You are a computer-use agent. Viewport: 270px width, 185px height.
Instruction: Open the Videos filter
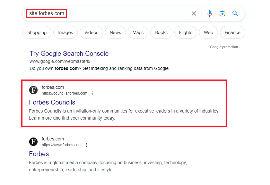coord(91,32)
